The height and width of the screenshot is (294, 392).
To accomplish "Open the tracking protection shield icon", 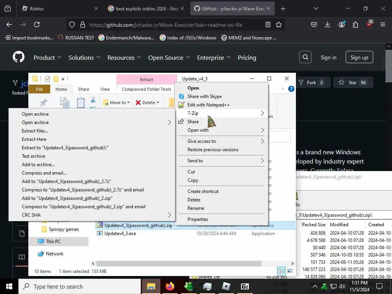I will click(72, 24).
